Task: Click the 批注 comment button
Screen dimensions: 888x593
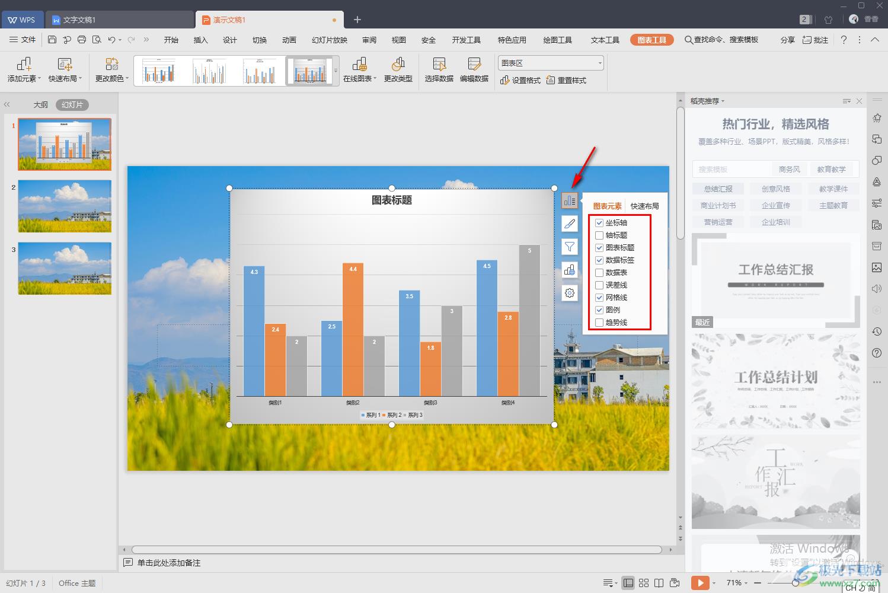Action: 816,40
